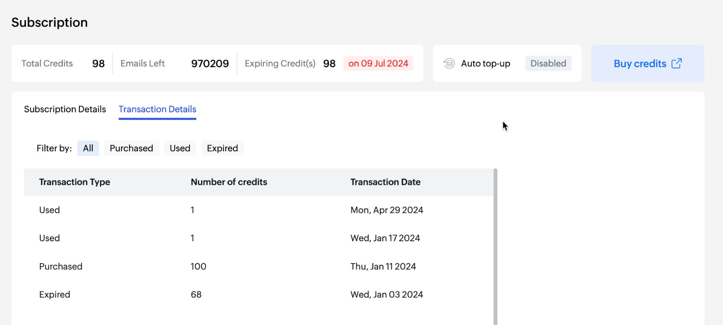Viewport: 723px width, 325px height.
Task: Click the Transaction Date column header
Action: (385, 182)
